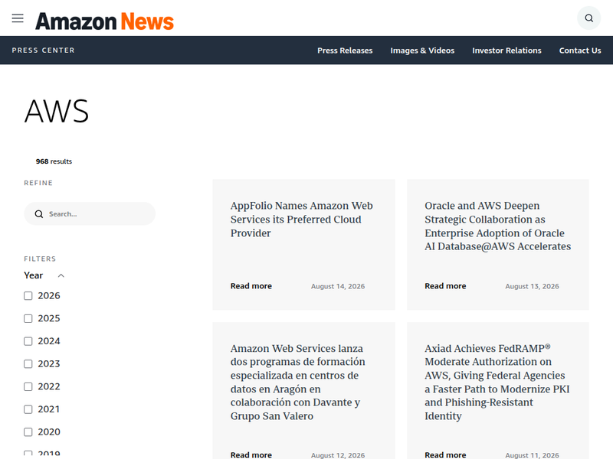Click the AWS page heading
Image resolution: width=613 pixels, height=459 pixels.
coord(57,111)
